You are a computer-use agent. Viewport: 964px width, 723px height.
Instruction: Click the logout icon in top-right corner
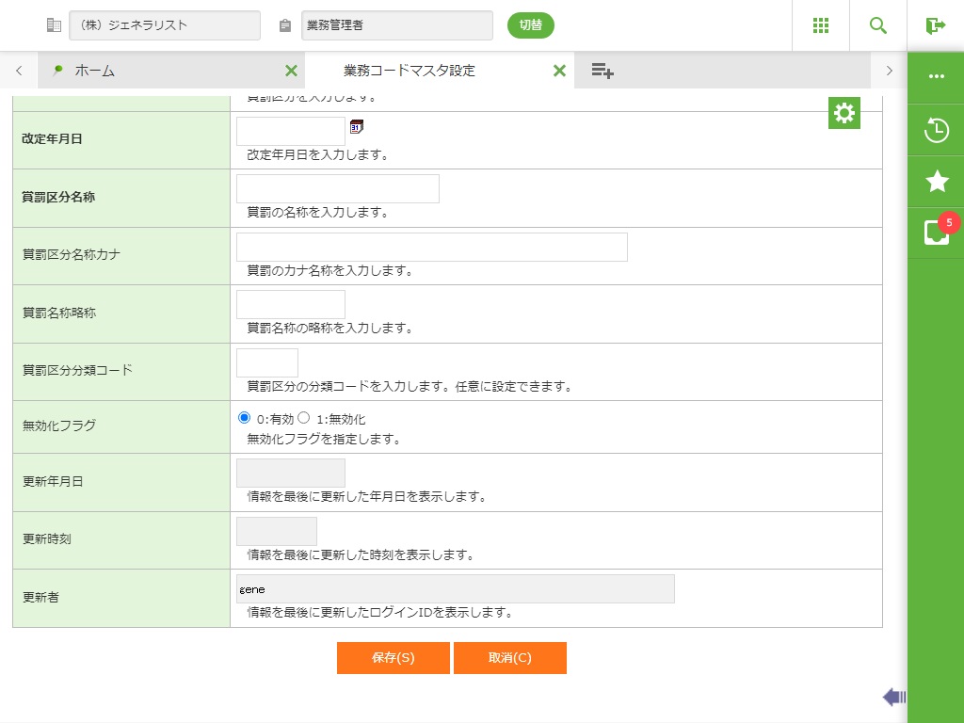click(x=935, y=25)
